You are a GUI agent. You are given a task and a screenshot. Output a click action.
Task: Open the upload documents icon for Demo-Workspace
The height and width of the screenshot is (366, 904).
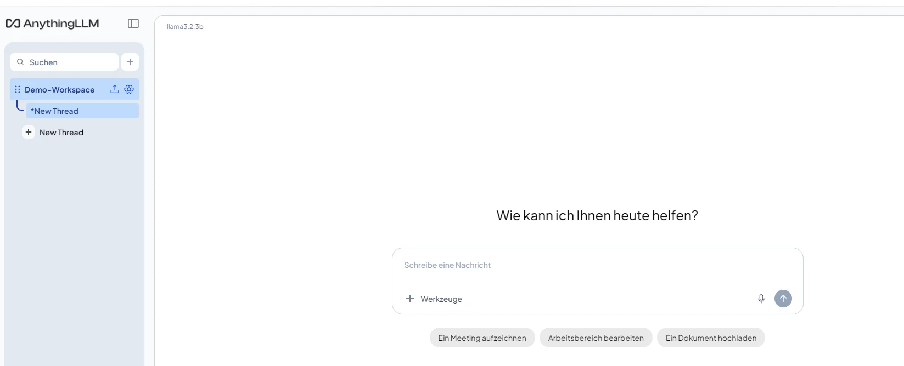(115, 89)
